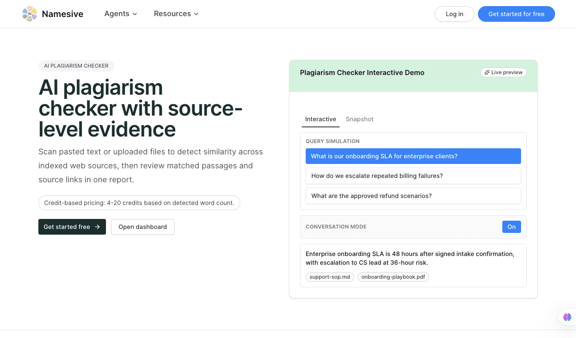Click the sparkle icon in Live preview badge
The image size is (576, 338).
487,72
